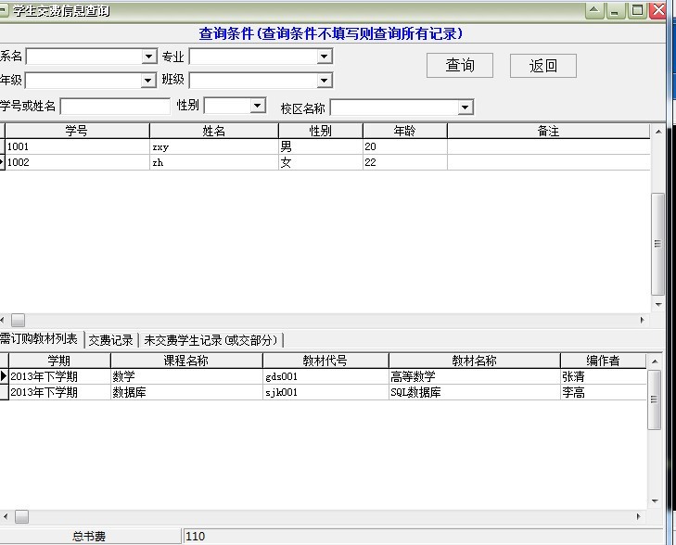The width and height of the screenshot is (676, 545).
Task: Select the name cell zxy
Action: click(214, 147)
